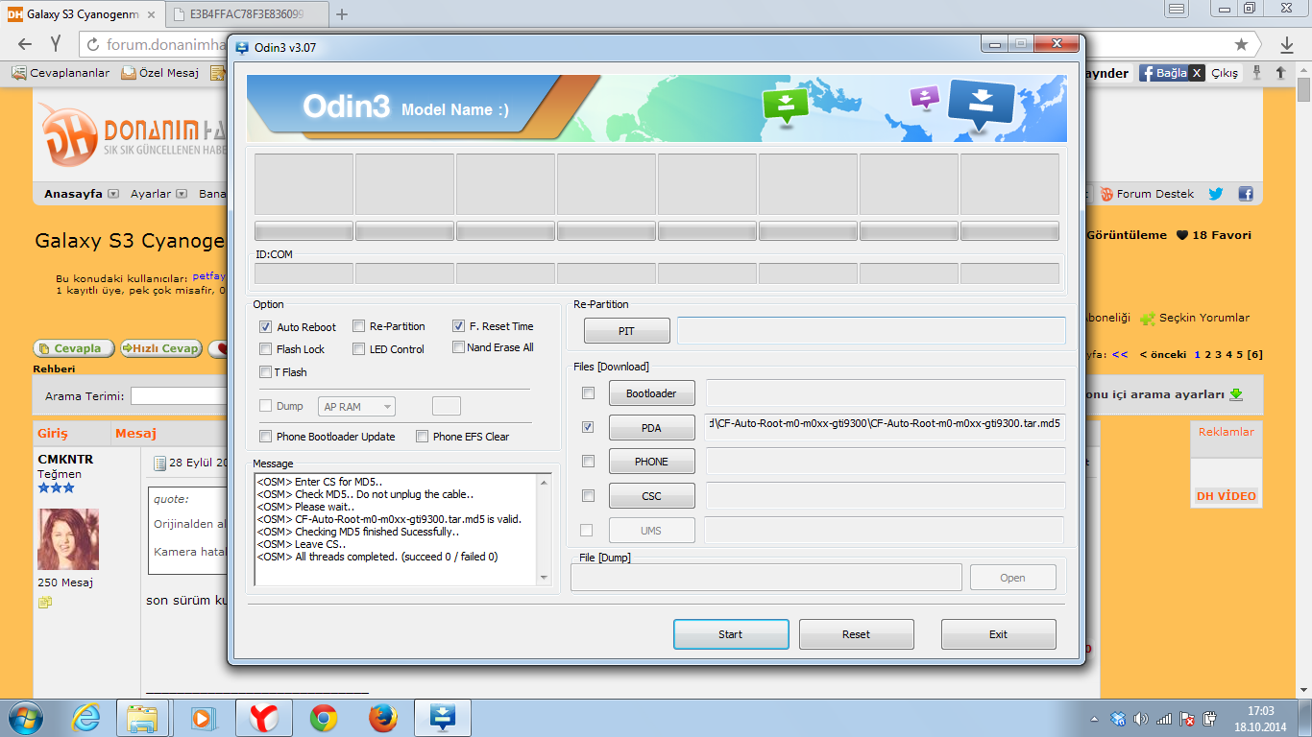Click the Odin3 title bar app icon
This screenshot has height=737, width=1312.
coord(241,46)
